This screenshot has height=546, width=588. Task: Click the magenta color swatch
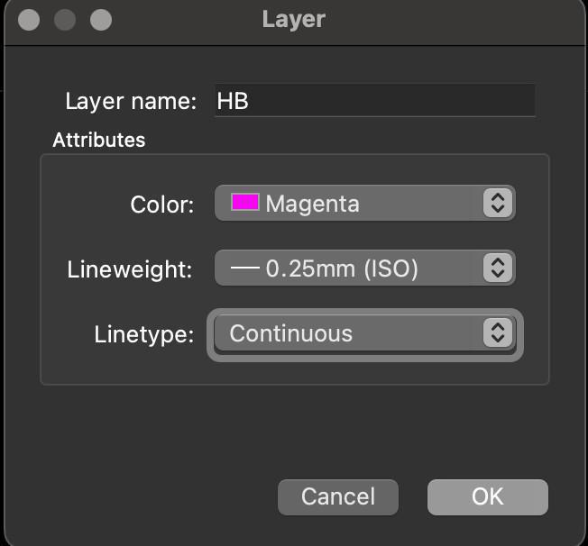[x=245, y=202]
